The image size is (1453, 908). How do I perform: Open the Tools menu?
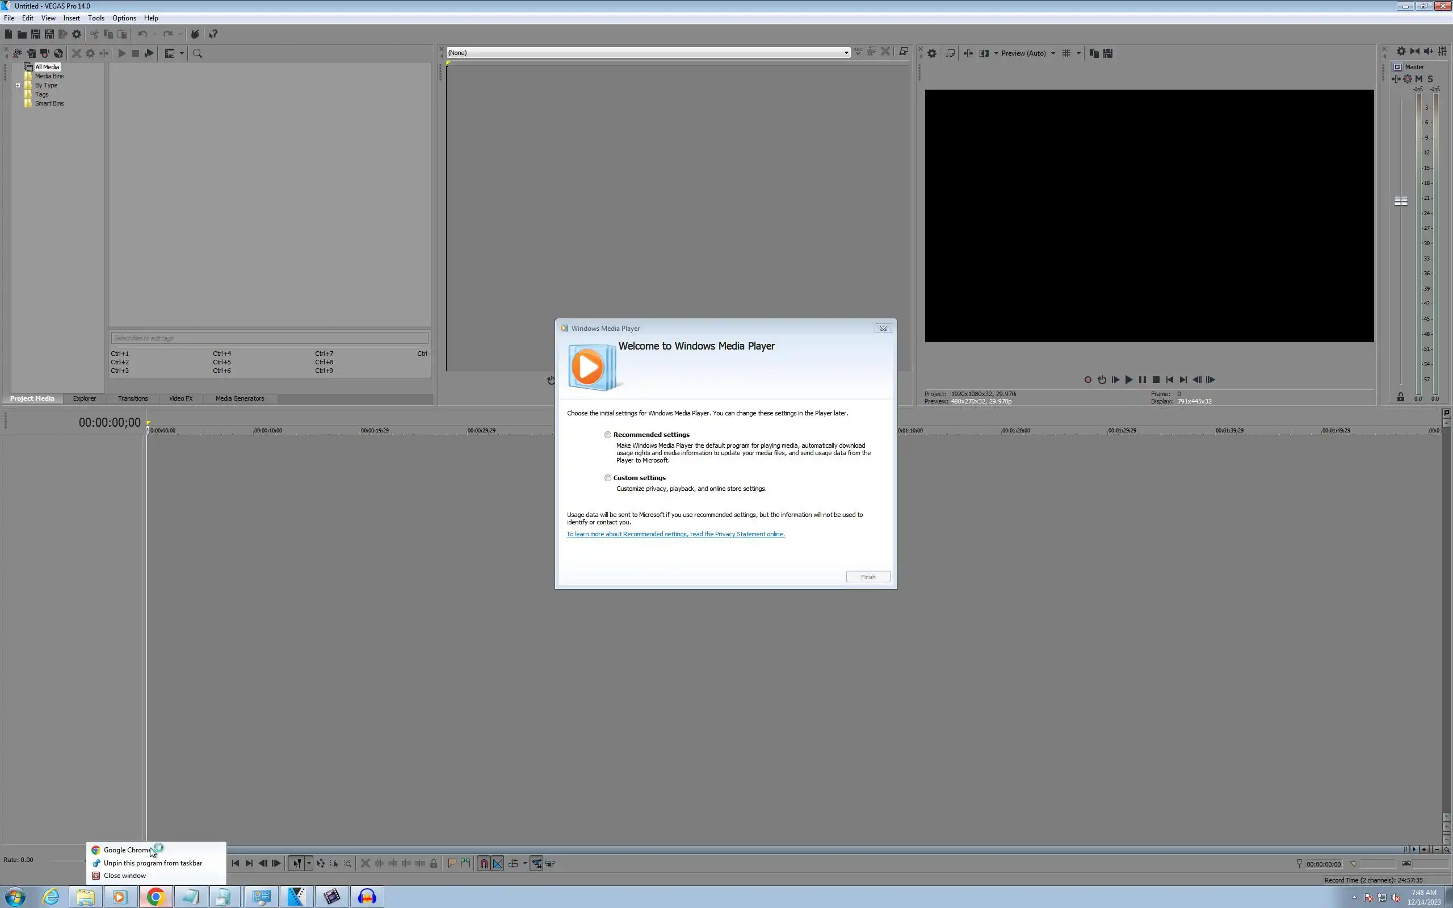click(x=96, y=18)
